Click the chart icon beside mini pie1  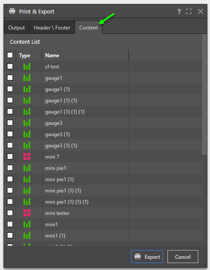coord(27,168)
